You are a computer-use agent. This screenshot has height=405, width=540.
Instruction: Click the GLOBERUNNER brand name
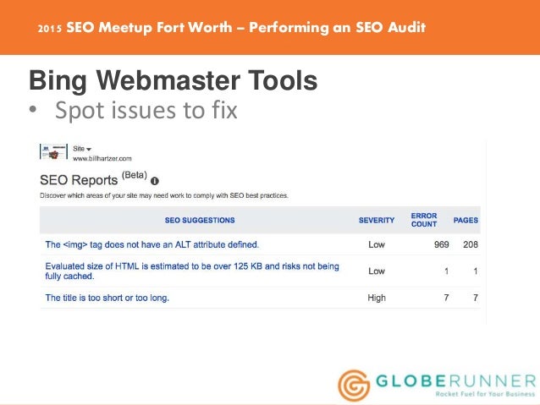455,381
